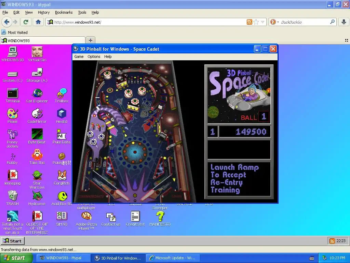Go to the browser Home button
This screenshot has height=263, width=350.
tap(38, 22)
